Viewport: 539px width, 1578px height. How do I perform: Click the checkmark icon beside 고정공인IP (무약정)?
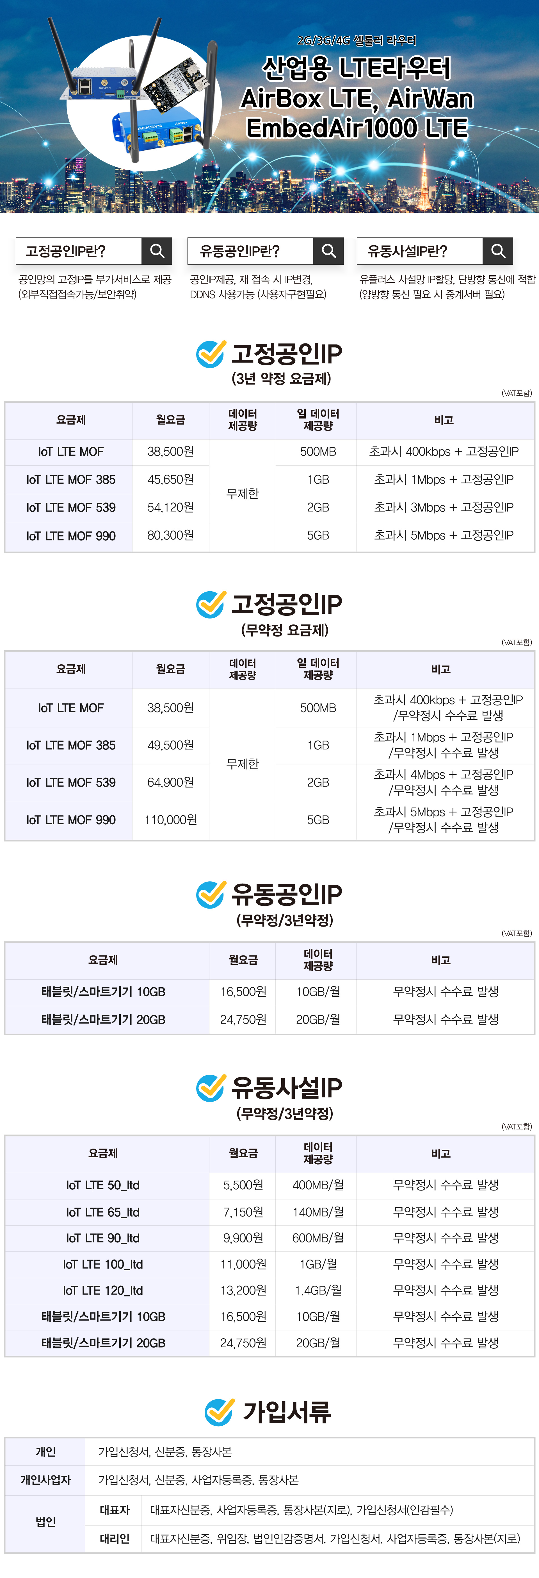211,604
